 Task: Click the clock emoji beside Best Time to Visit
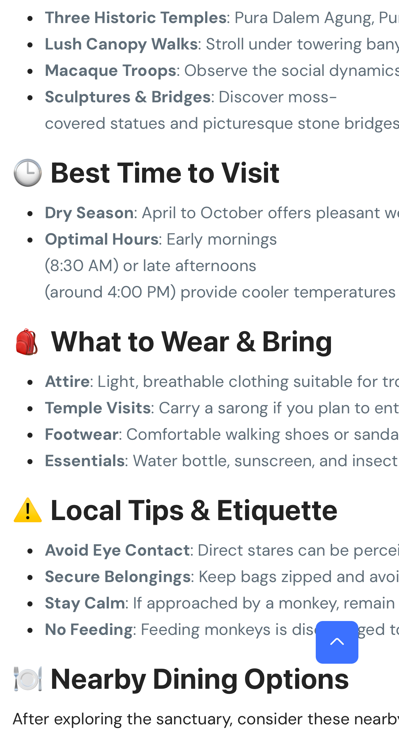pyautogui.click(x=28, y=173)
